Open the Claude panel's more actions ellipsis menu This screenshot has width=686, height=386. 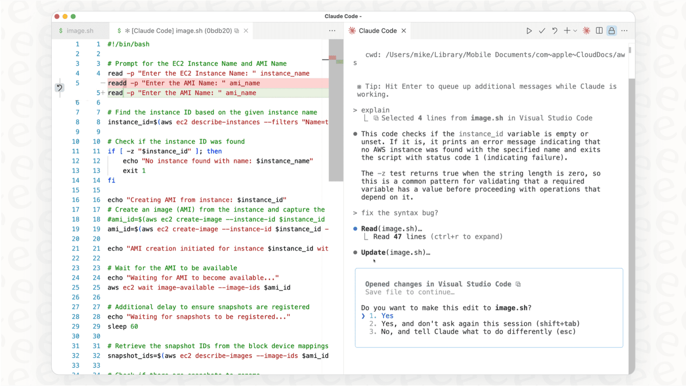pos(624,30)
